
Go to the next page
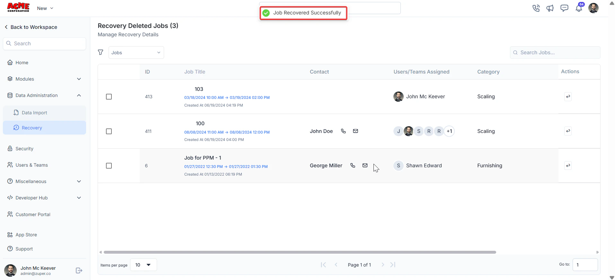click(x=383, y=265)
